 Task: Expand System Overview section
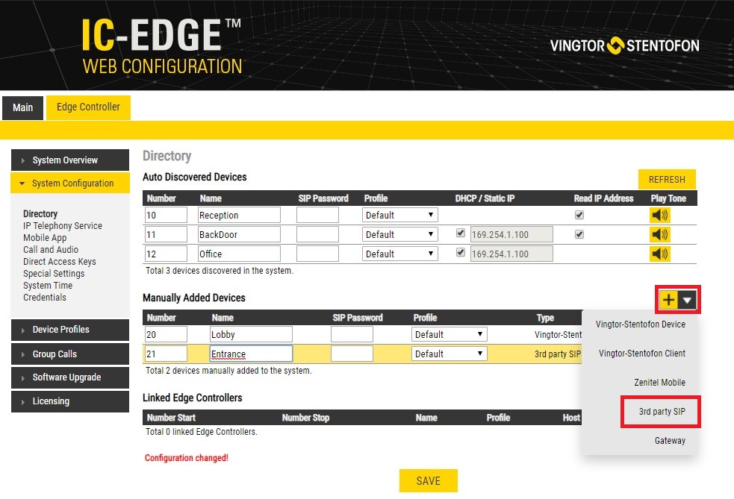[x=70, y=160]
